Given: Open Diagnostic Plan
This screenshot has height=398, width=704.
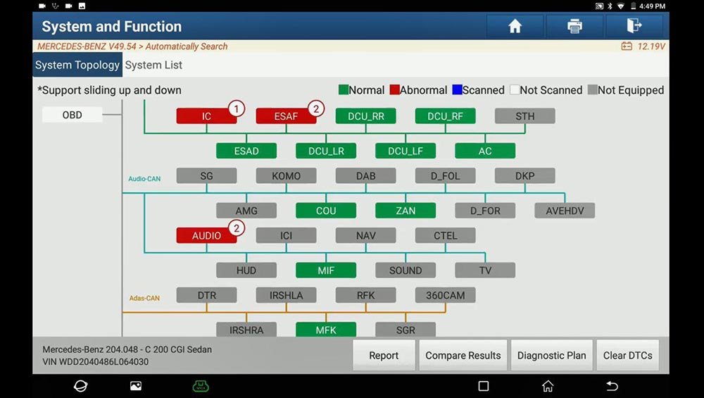Looking at the screenshot, I should pos(551,356).
